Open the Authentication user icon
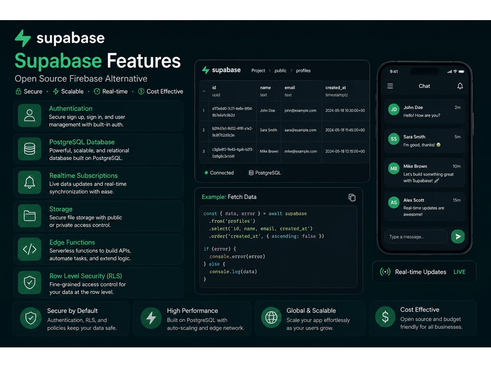This screenshot has height=368, width=491. pyautogui.click(x=29, y=115)
